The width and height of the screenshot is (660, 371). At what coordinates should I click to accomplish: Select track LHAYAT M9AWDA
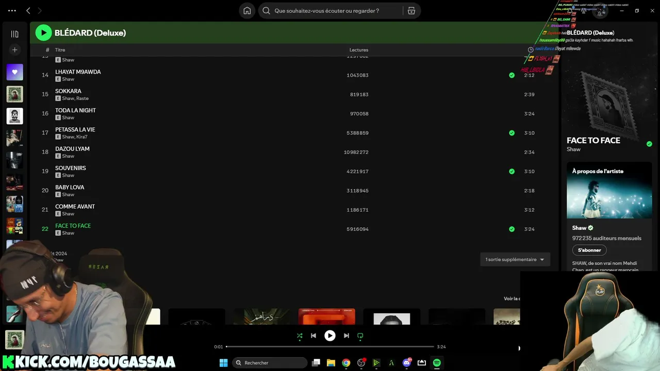click(78, 72)
